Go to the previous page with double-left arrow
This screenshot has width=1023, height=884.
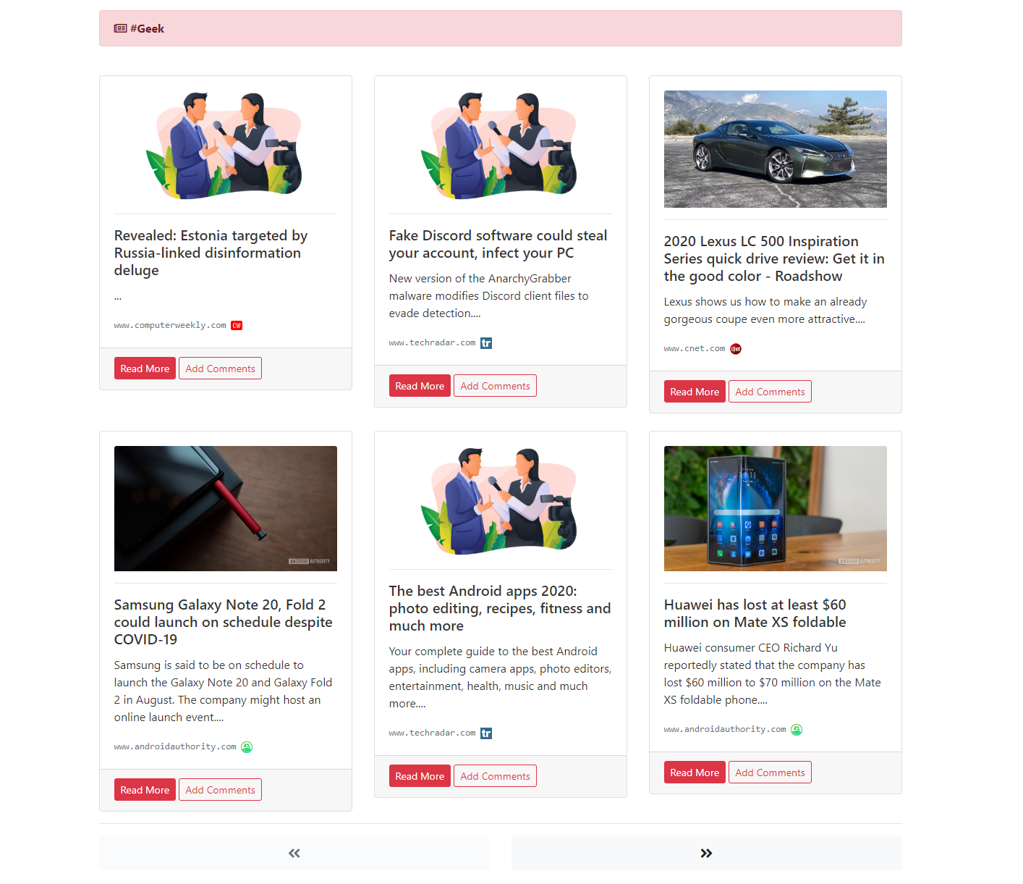pos(294,853)
